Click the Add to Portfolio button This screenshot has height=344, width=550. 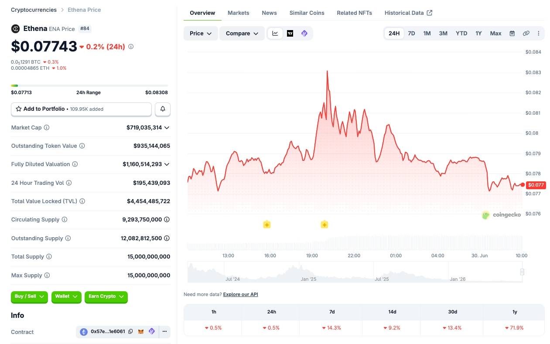click(x=81, y=109)
